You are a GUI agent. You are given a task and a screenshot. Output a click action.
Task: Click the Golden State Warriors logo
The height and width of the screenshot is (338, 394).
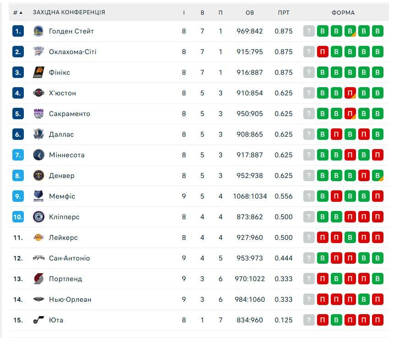coord(38,31)
